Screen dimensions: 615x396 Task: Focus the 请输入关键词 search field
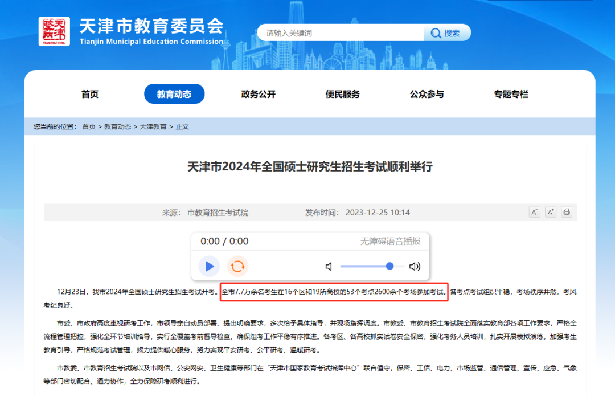pos(341,33)
